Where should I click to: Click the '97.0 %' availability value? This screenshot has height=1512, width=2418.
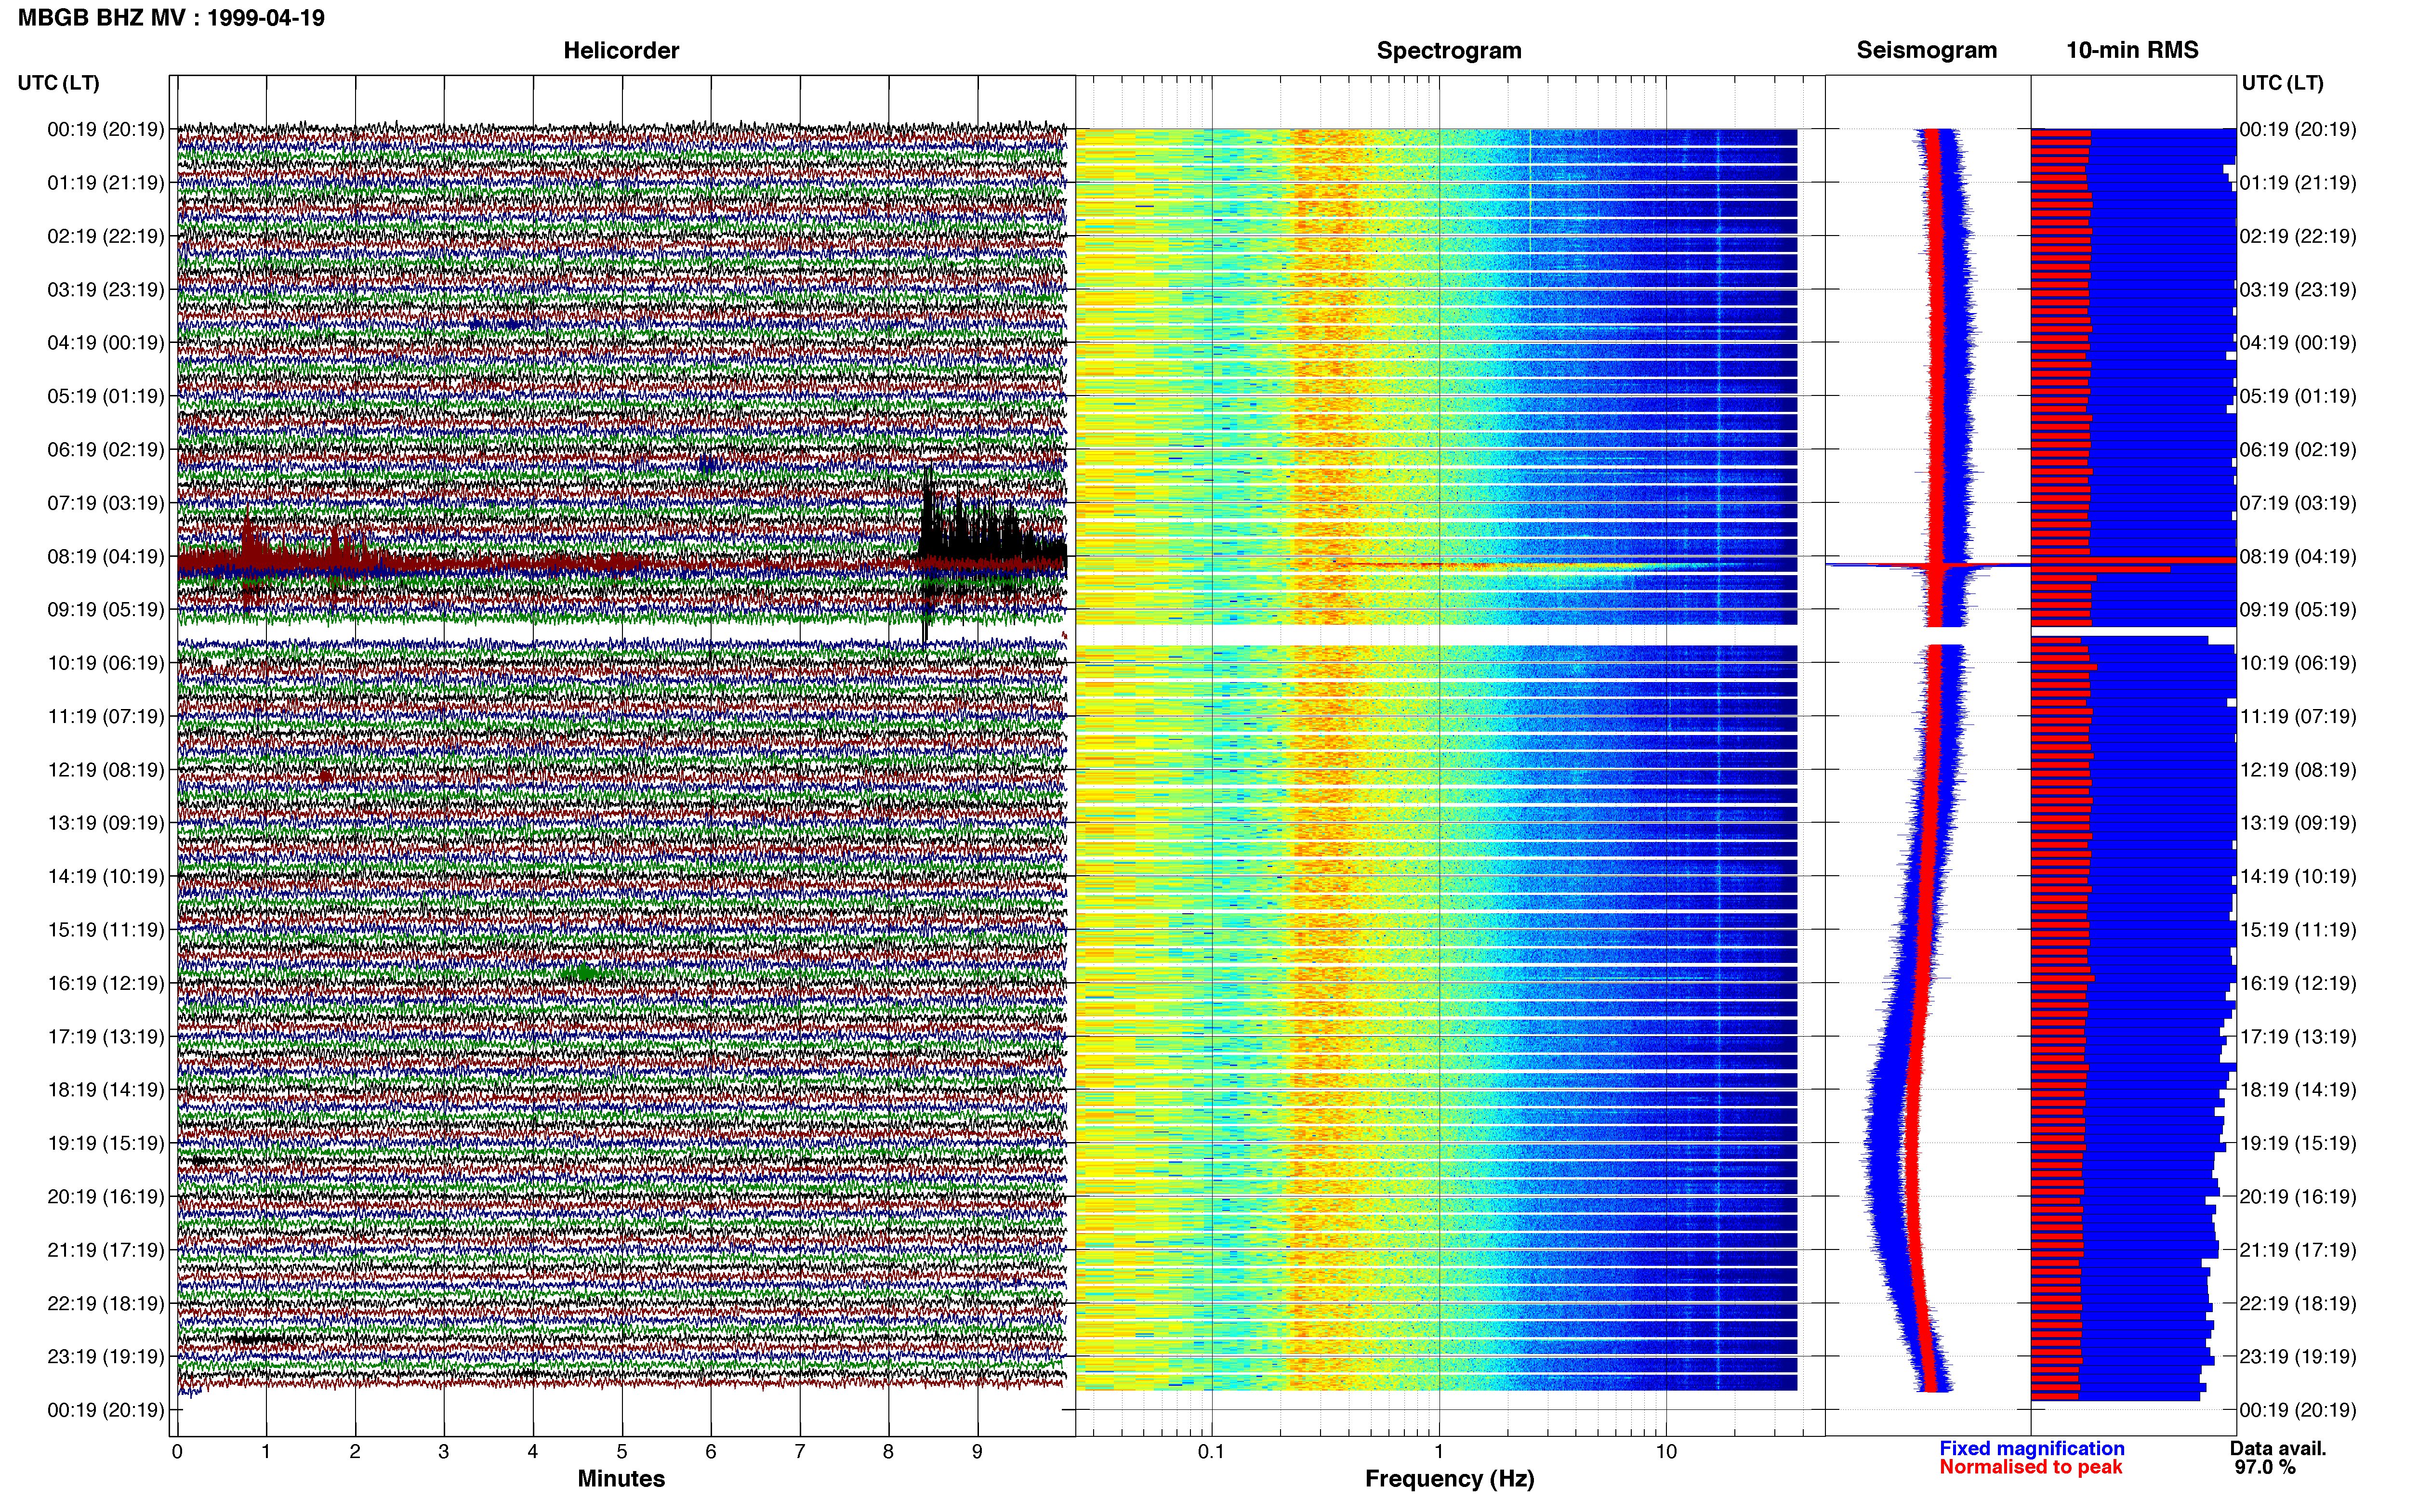(2265, 1467)
